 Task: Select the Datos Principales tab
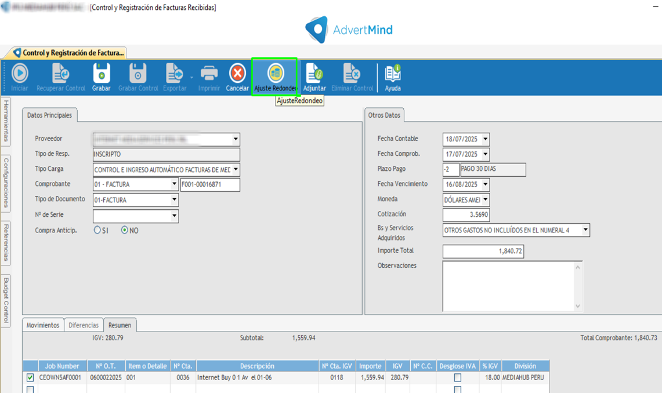click(x=49, y=115)
